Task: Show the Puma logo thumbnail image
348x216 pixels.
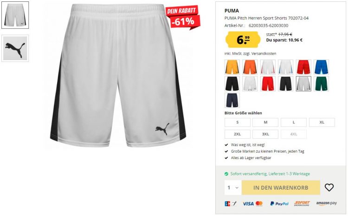Action: pyautogui.click(x=15, y=48)
